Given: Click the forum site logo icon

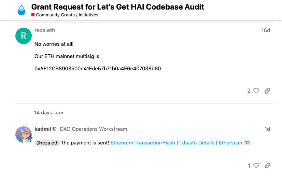Looking at the screenshot, I should (22, 10).
